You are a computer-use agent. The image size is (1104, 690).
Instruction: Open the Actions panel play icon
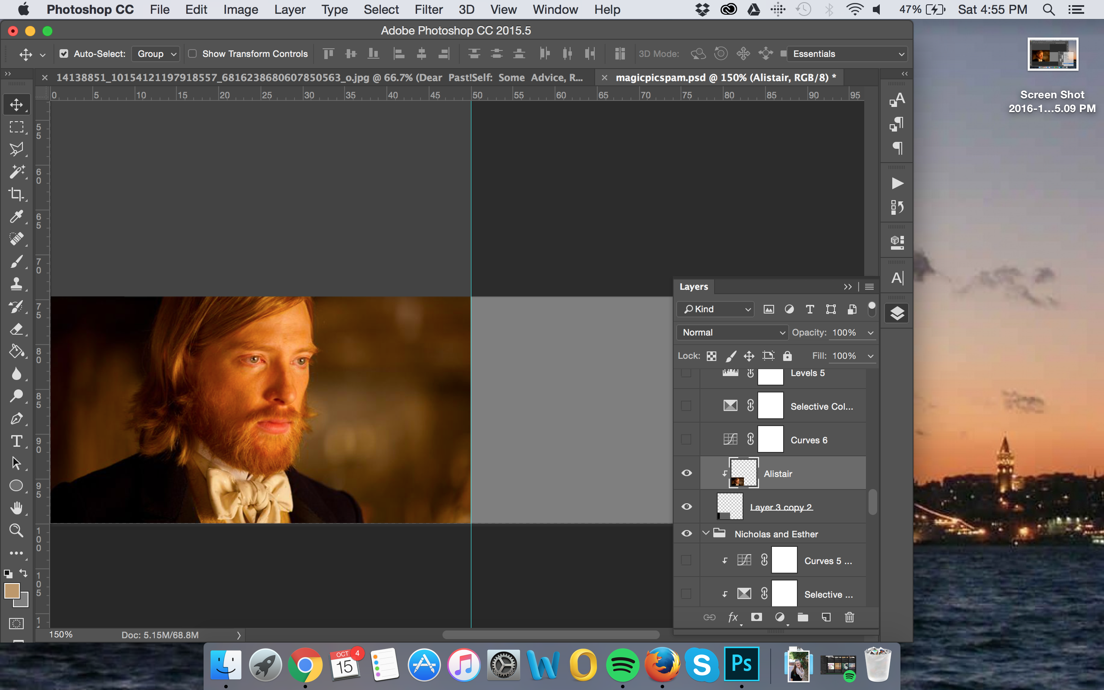(x=897, y=183)
